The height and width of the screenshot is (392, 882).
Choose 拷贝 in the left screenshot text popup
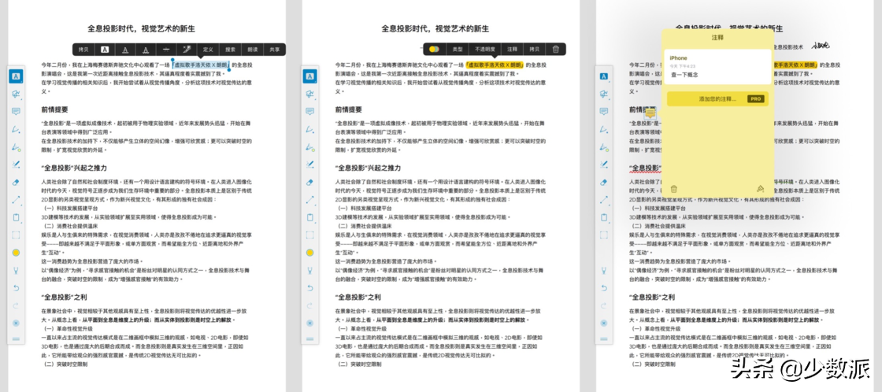[83, 50]
